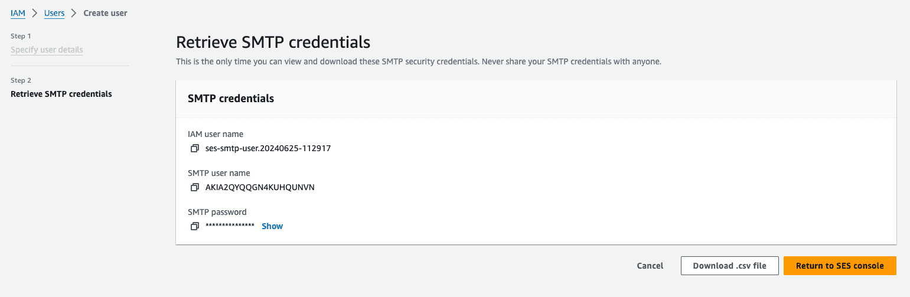
Task: Click the IAM user name field label
Action: (216, 134)
